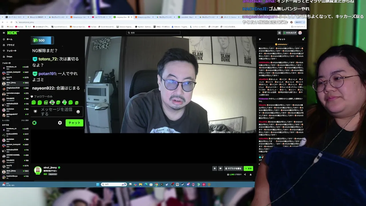Click the サブスクを贈る gift sub button
The height and width of the screenshot is (206, 366).
[233, 169]
